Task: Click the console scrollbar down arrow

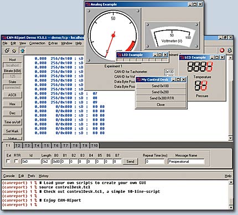Action: coord(231,207)
